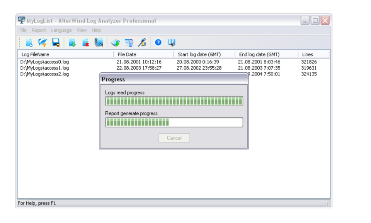Click file date 21.08.2001 10:12:16
The height and width of the screenshot is (223, 371).
pos(139,62)
